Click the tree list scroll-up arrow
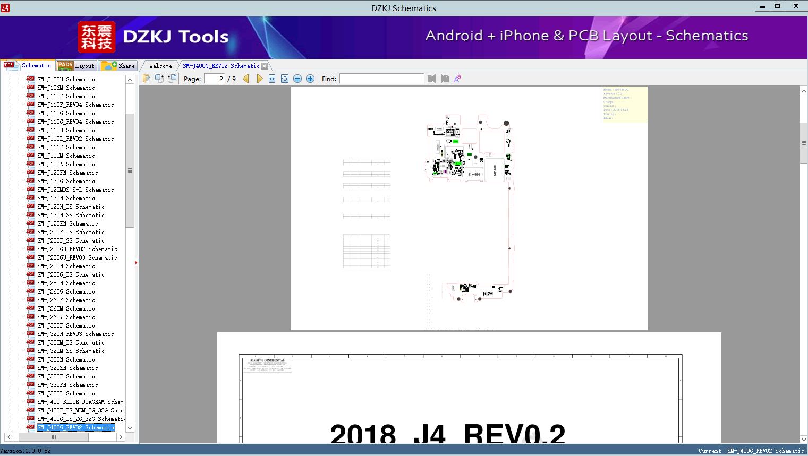Screen dimensions: 808x456 click(x=130, y=80)
